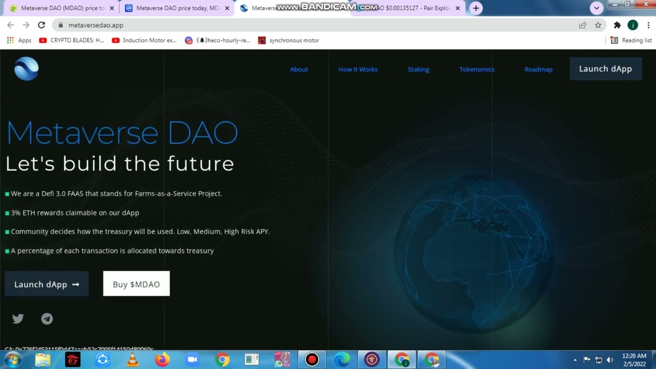Switch to the Pair Explorer tab
Image resolution: width=656 pixels, height=369 pixels.
pyautogui.click(x=407, y=8)
